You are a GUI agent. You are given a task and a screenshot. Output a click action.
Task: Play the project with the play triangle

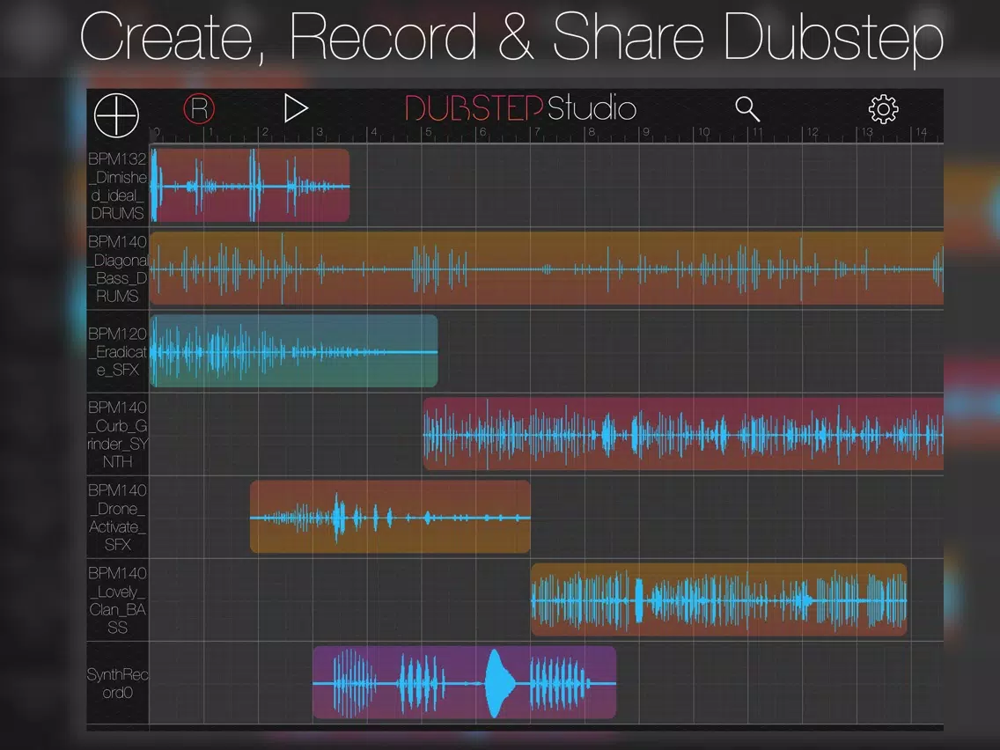pos(295,108)
